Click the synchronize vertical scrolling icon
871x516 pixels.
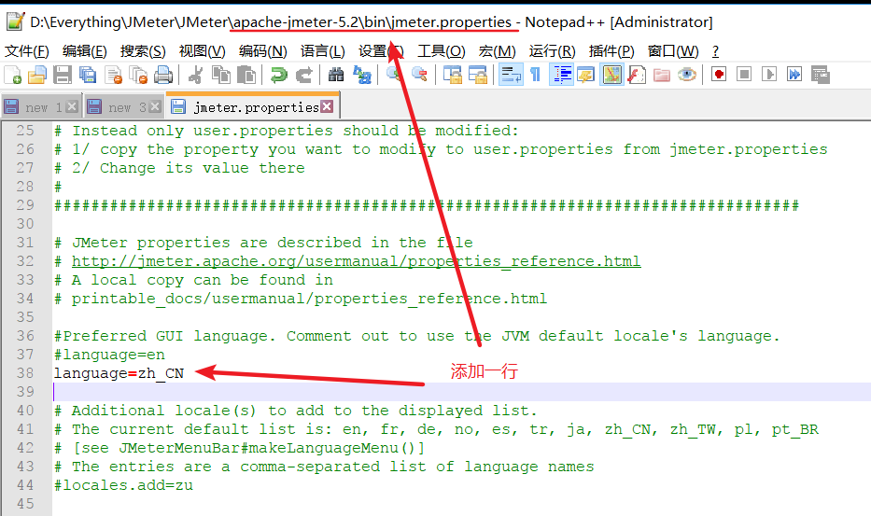click(452, 75)
